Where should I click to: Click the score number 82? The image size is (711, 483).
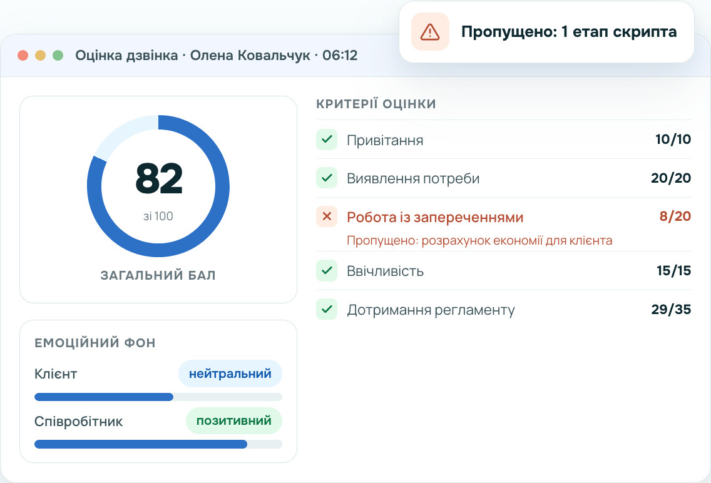coord(159,178)
